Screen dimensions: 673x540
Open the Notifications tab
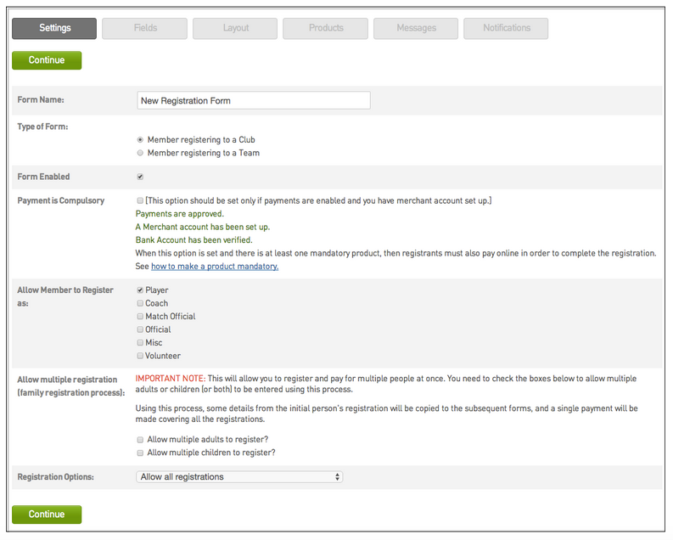[506, 28]
